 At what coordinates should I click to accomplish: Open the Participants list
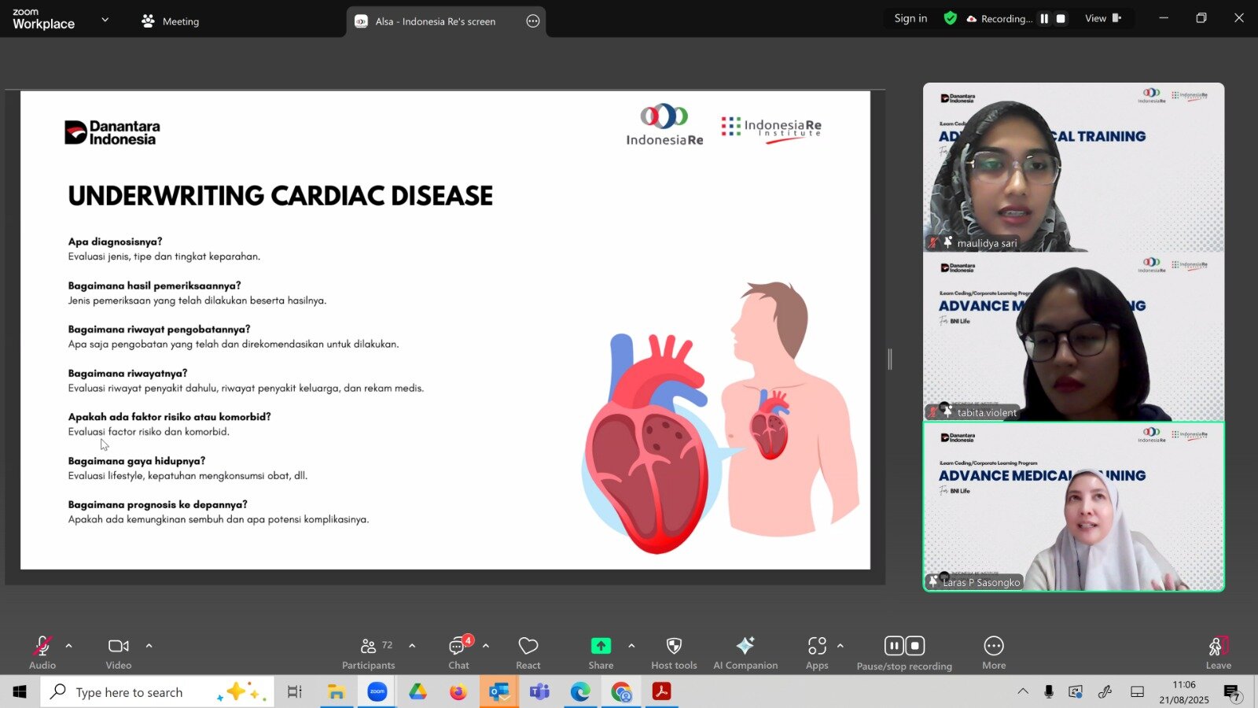point(368,647)
